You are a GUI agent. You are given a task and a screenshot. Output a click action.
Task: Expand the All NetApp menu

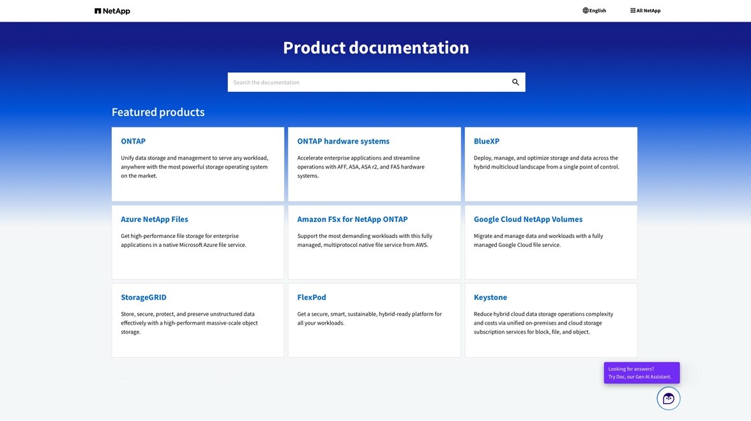[x=645, y=10]
